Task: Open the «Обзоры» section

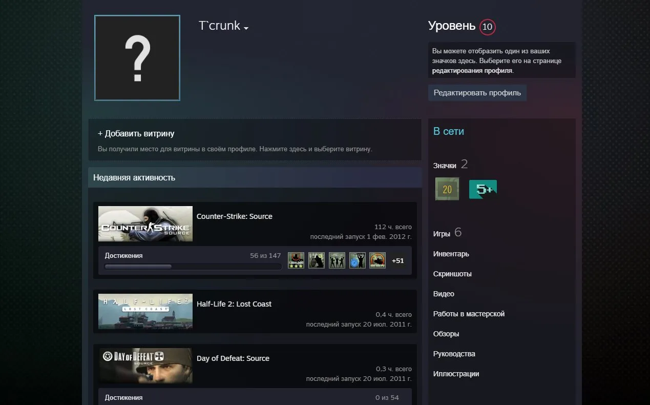Action: pos(446,334)
